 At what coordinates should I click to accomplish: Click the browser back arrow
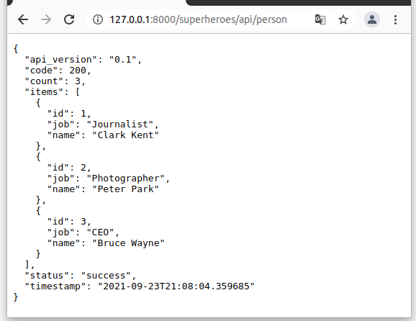pos(23,19)
